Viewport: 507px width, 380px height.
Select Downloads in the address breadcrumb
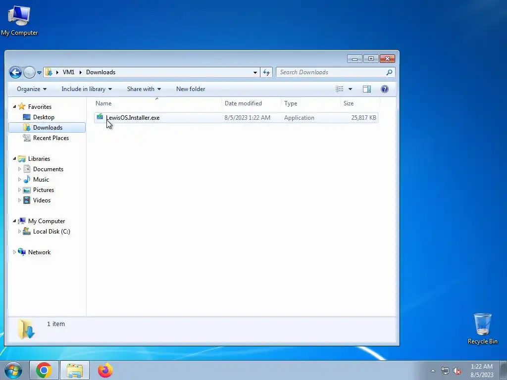tap(101, 72)
